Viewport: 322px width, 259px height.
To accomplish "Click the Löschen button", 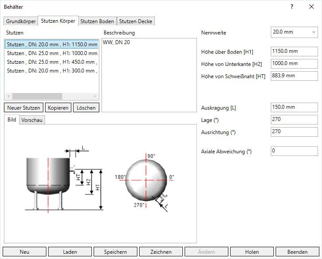I will coord(86,107).
